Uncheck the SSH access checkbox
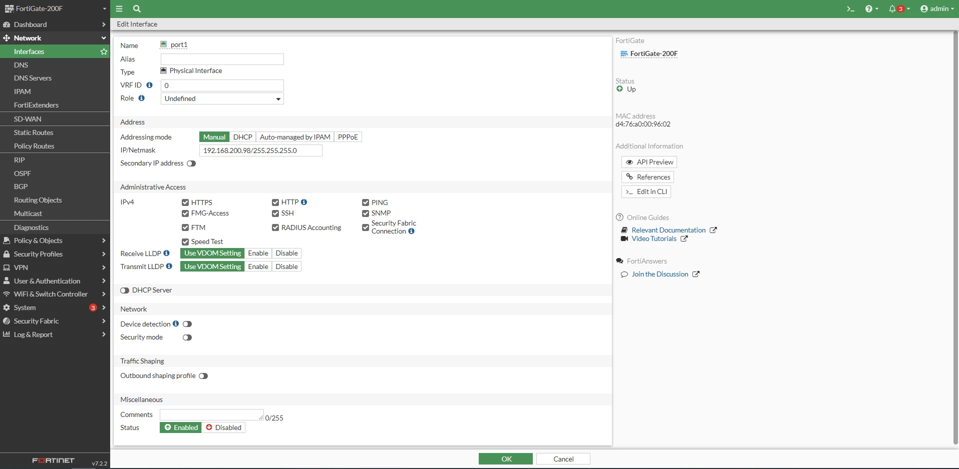This screenshot has height=469, width=959. [275, 213]
